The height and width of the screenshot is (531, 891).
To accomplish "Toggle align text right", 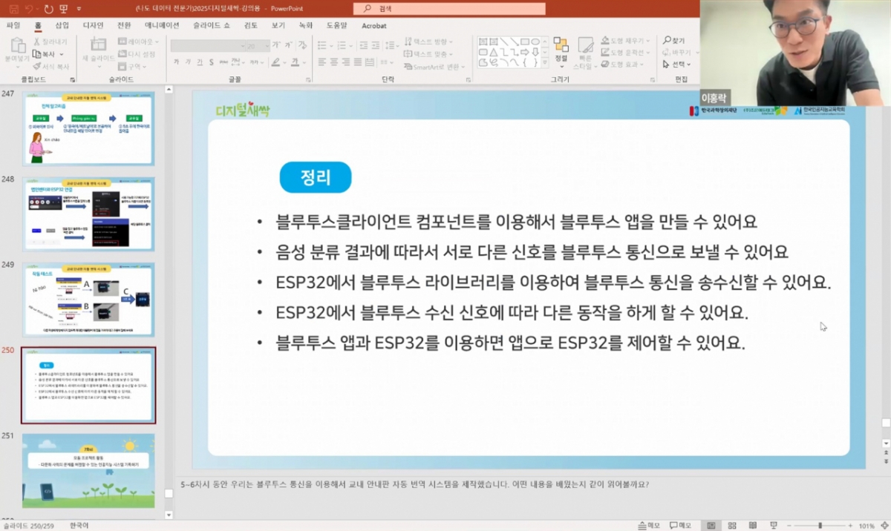I will click(346, 63).
